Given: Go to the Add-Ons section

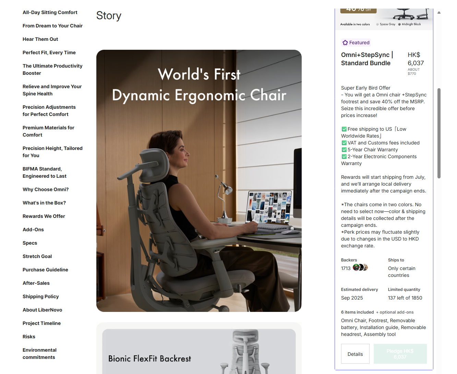Looking at the screenshot, I should 33,230.
